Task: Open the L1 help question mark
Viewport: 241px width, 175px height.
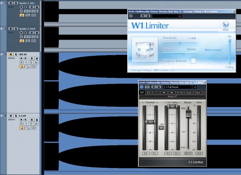Action: [204, 93]
